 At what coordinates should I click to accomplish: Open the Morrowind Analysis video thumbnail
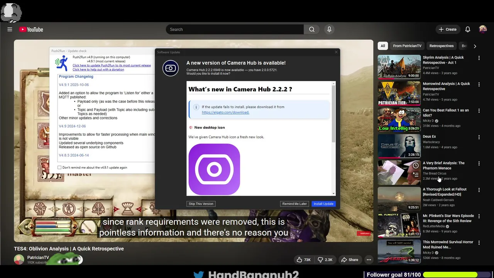pyautogui.click(x=399, y=93)
